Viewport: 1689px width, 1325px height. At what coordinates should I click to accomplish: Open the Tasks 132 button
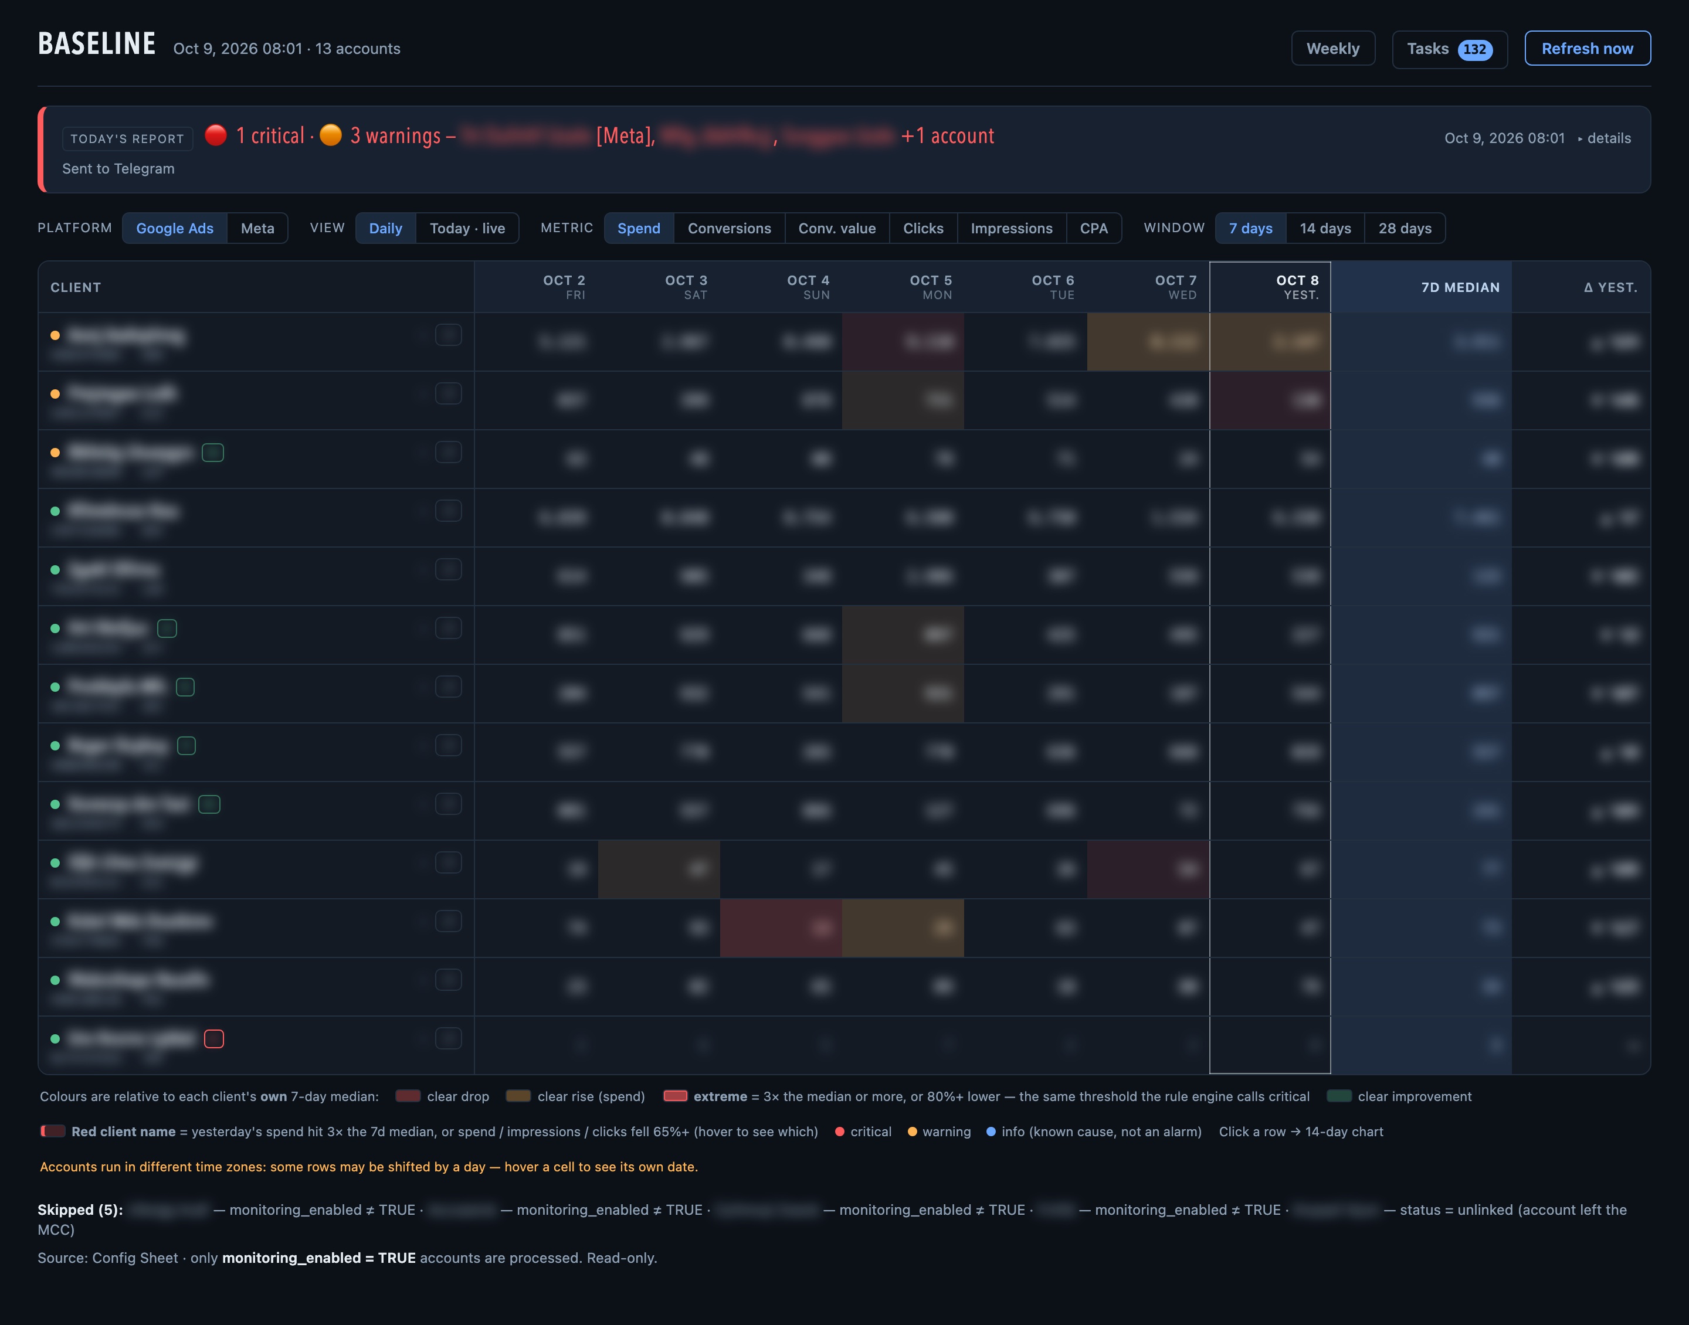click(x=1449, y=49)
